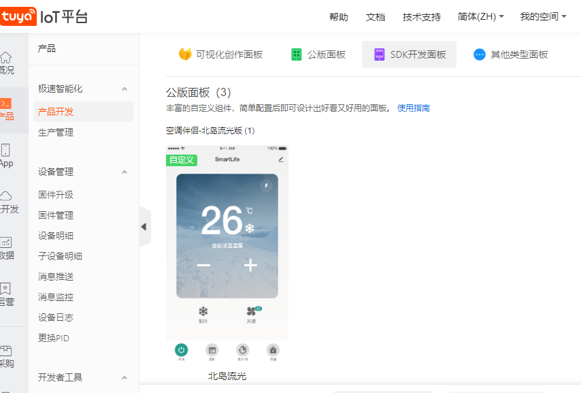Select 设备明细 in the side menu
This screenshot has width=581, height=393.
(56, 236)
